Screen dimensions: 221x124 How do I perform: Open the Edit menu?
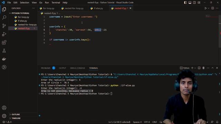click(15, 2)
